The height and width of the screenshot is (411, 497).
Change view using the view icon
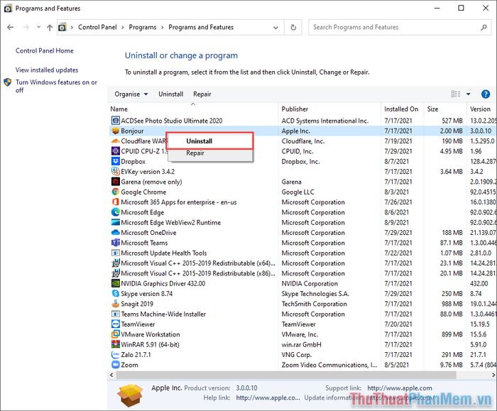pyautogui.click(x=456, y=94)
